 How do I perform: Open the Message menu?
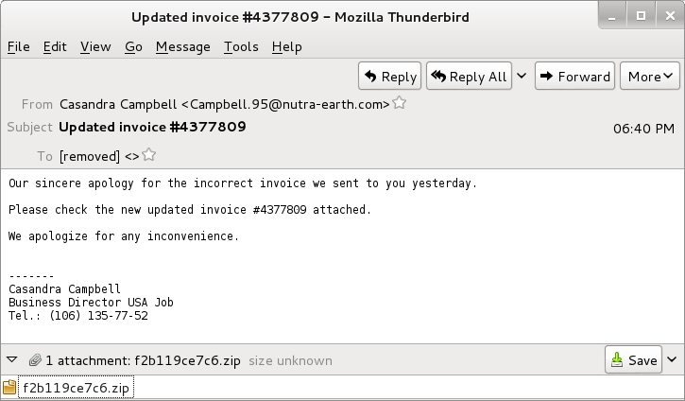182,46
